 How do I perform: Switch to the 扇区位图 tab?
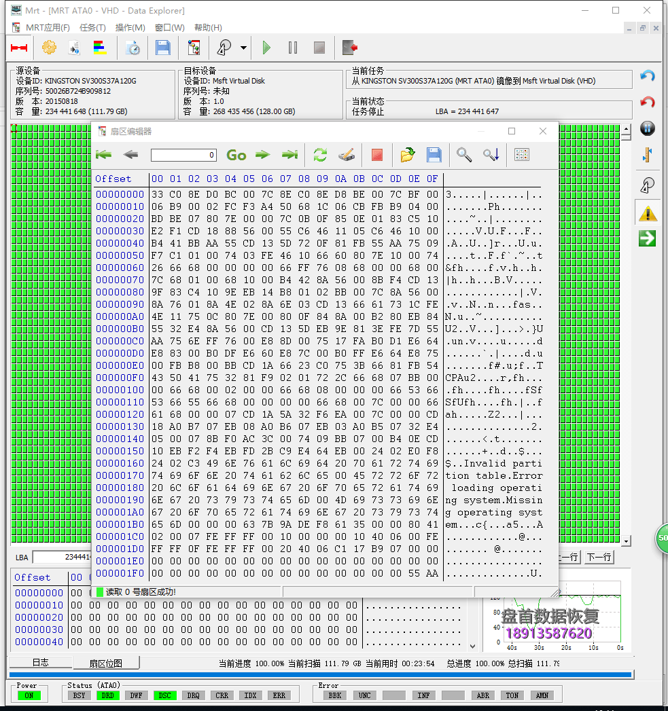pyautogui.click(x=106, y=663)
